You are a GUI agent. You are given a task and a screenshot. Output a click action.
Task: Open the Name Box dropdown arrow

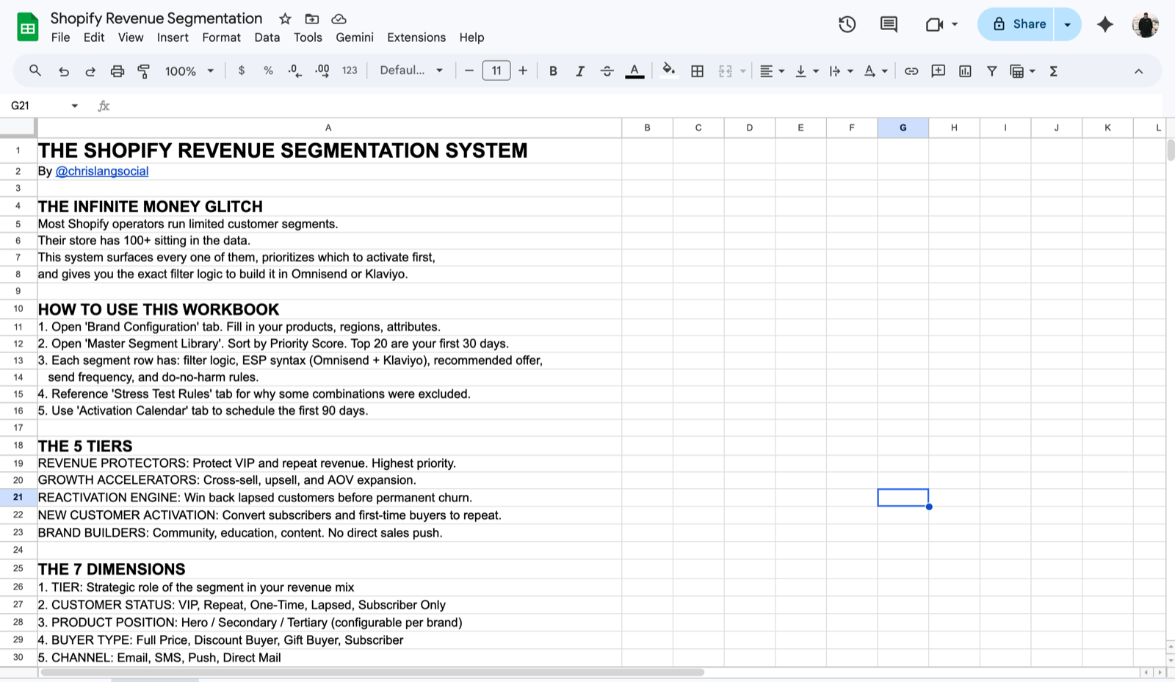coord(74,106)
